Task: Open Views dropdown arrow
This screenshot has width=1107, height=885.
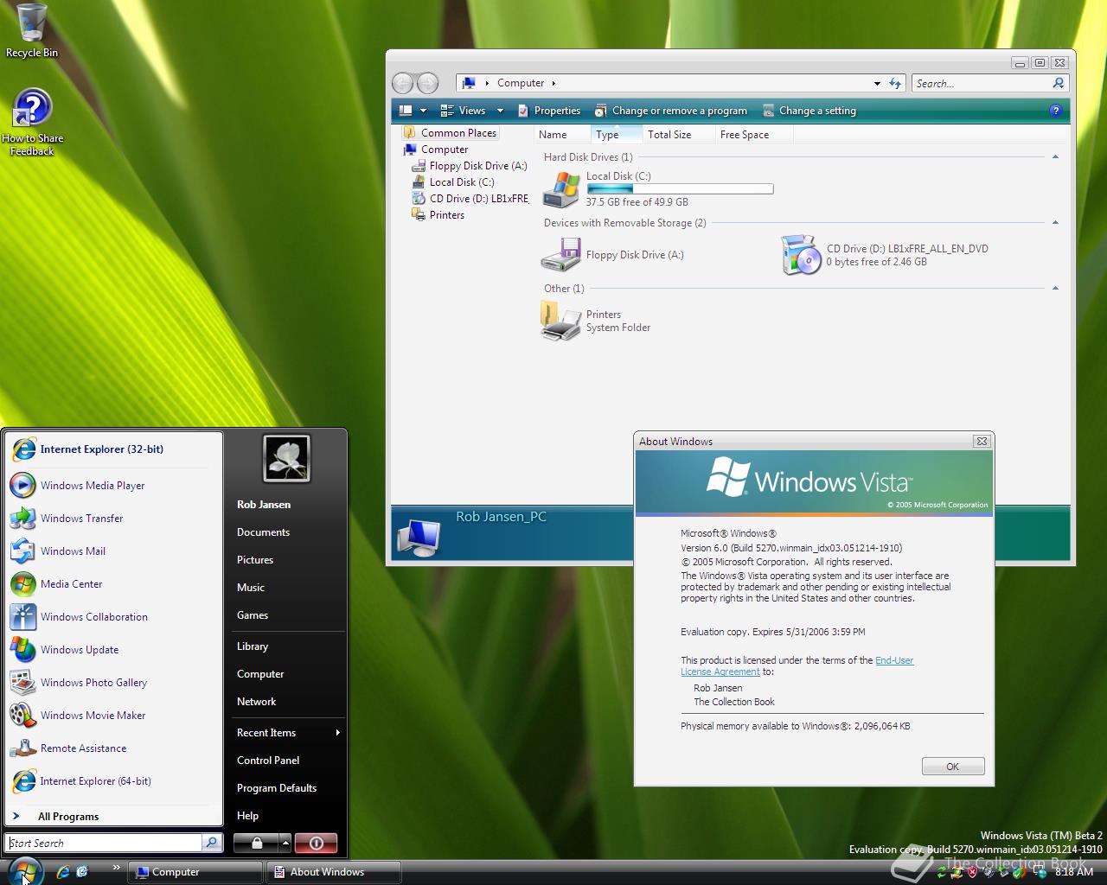Action: pos(500,111)
